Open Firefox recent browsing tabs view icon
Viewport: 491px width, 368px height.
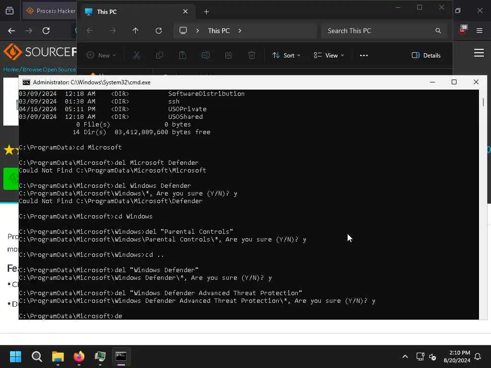point(10,11)
